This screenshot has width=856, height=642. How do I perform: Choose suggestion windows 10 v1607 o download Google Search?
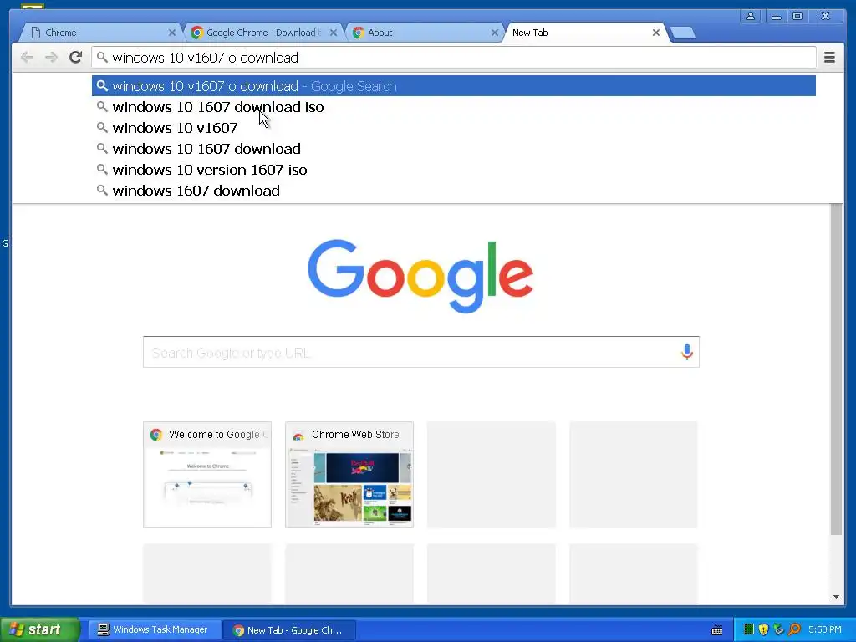coord(454,86)
